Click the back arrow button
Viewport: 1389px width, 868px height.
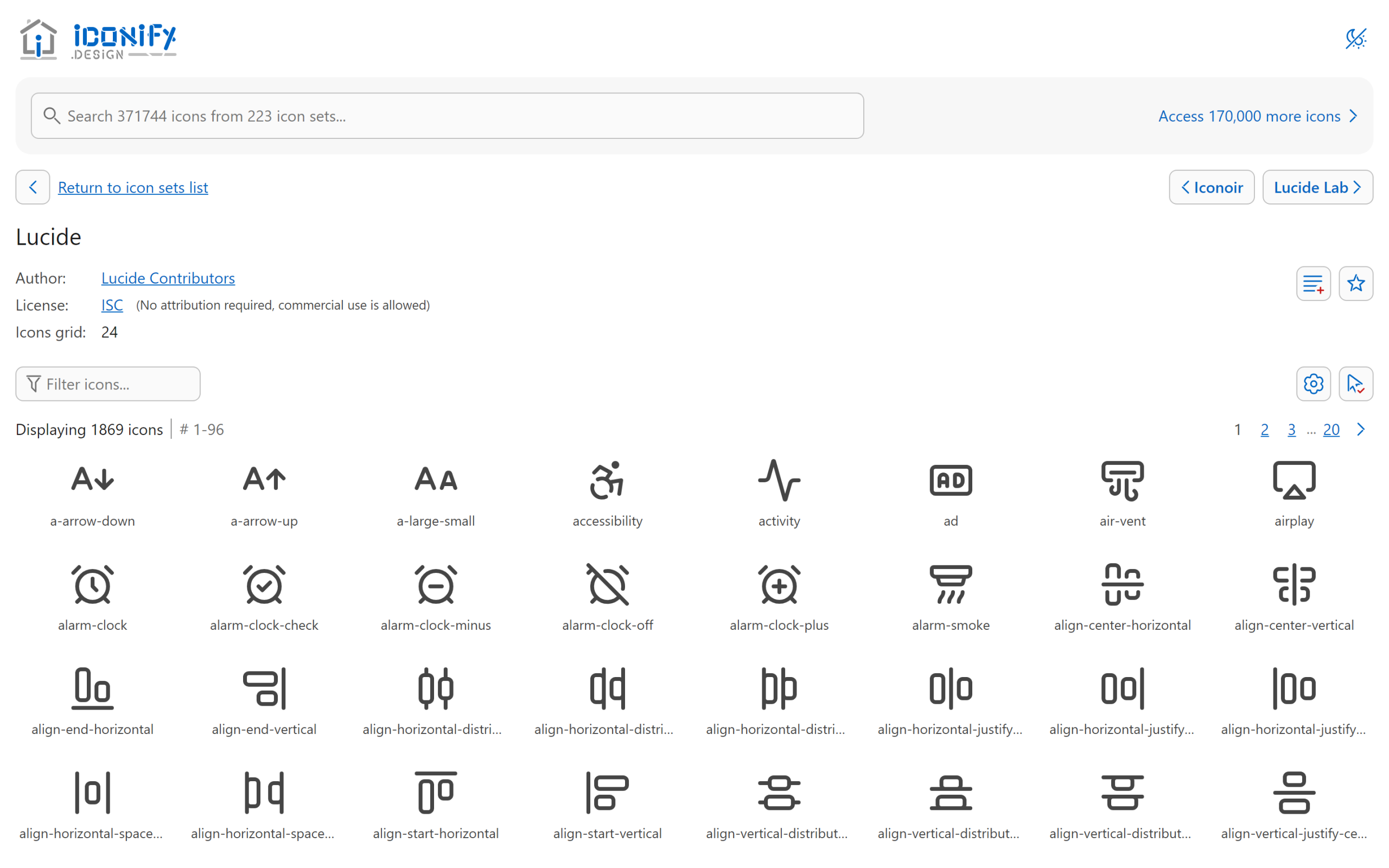(x=33, y=187)
